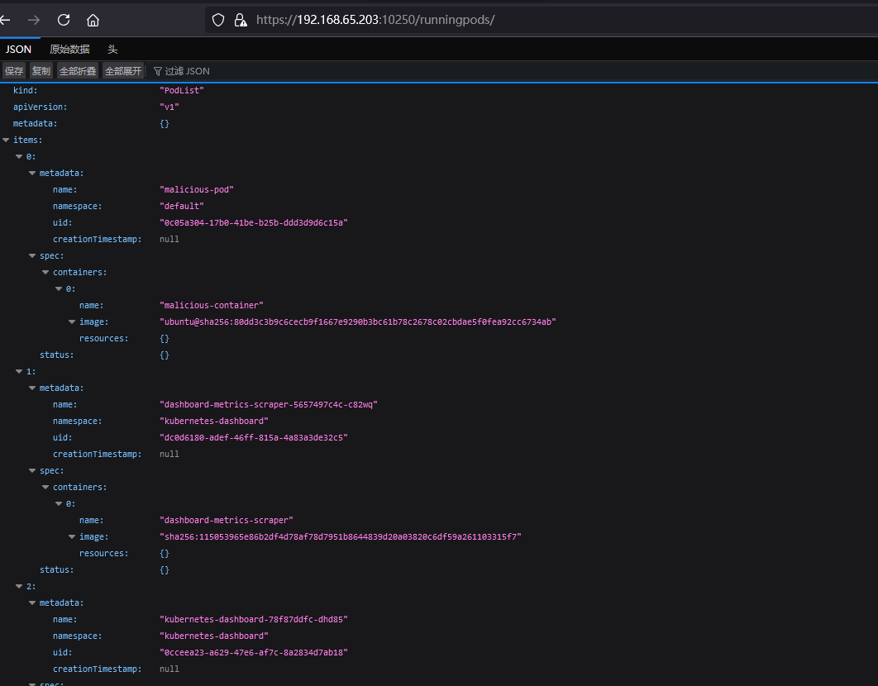878x686 pixels.
Task: Switch to the JSON tab
Action: pos(18,50)
